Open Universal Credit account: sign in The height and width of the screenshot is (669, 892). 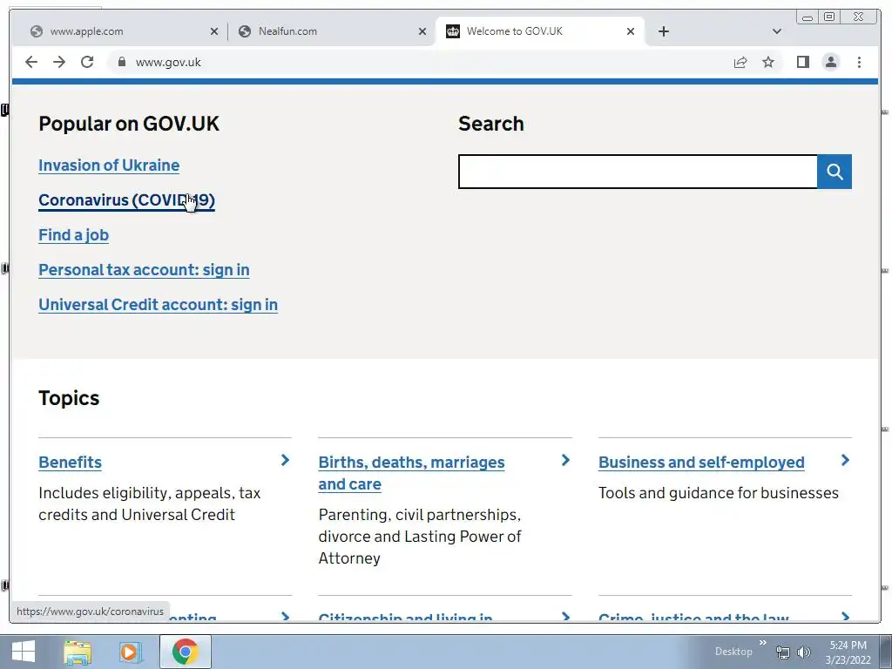coord(159,305)
